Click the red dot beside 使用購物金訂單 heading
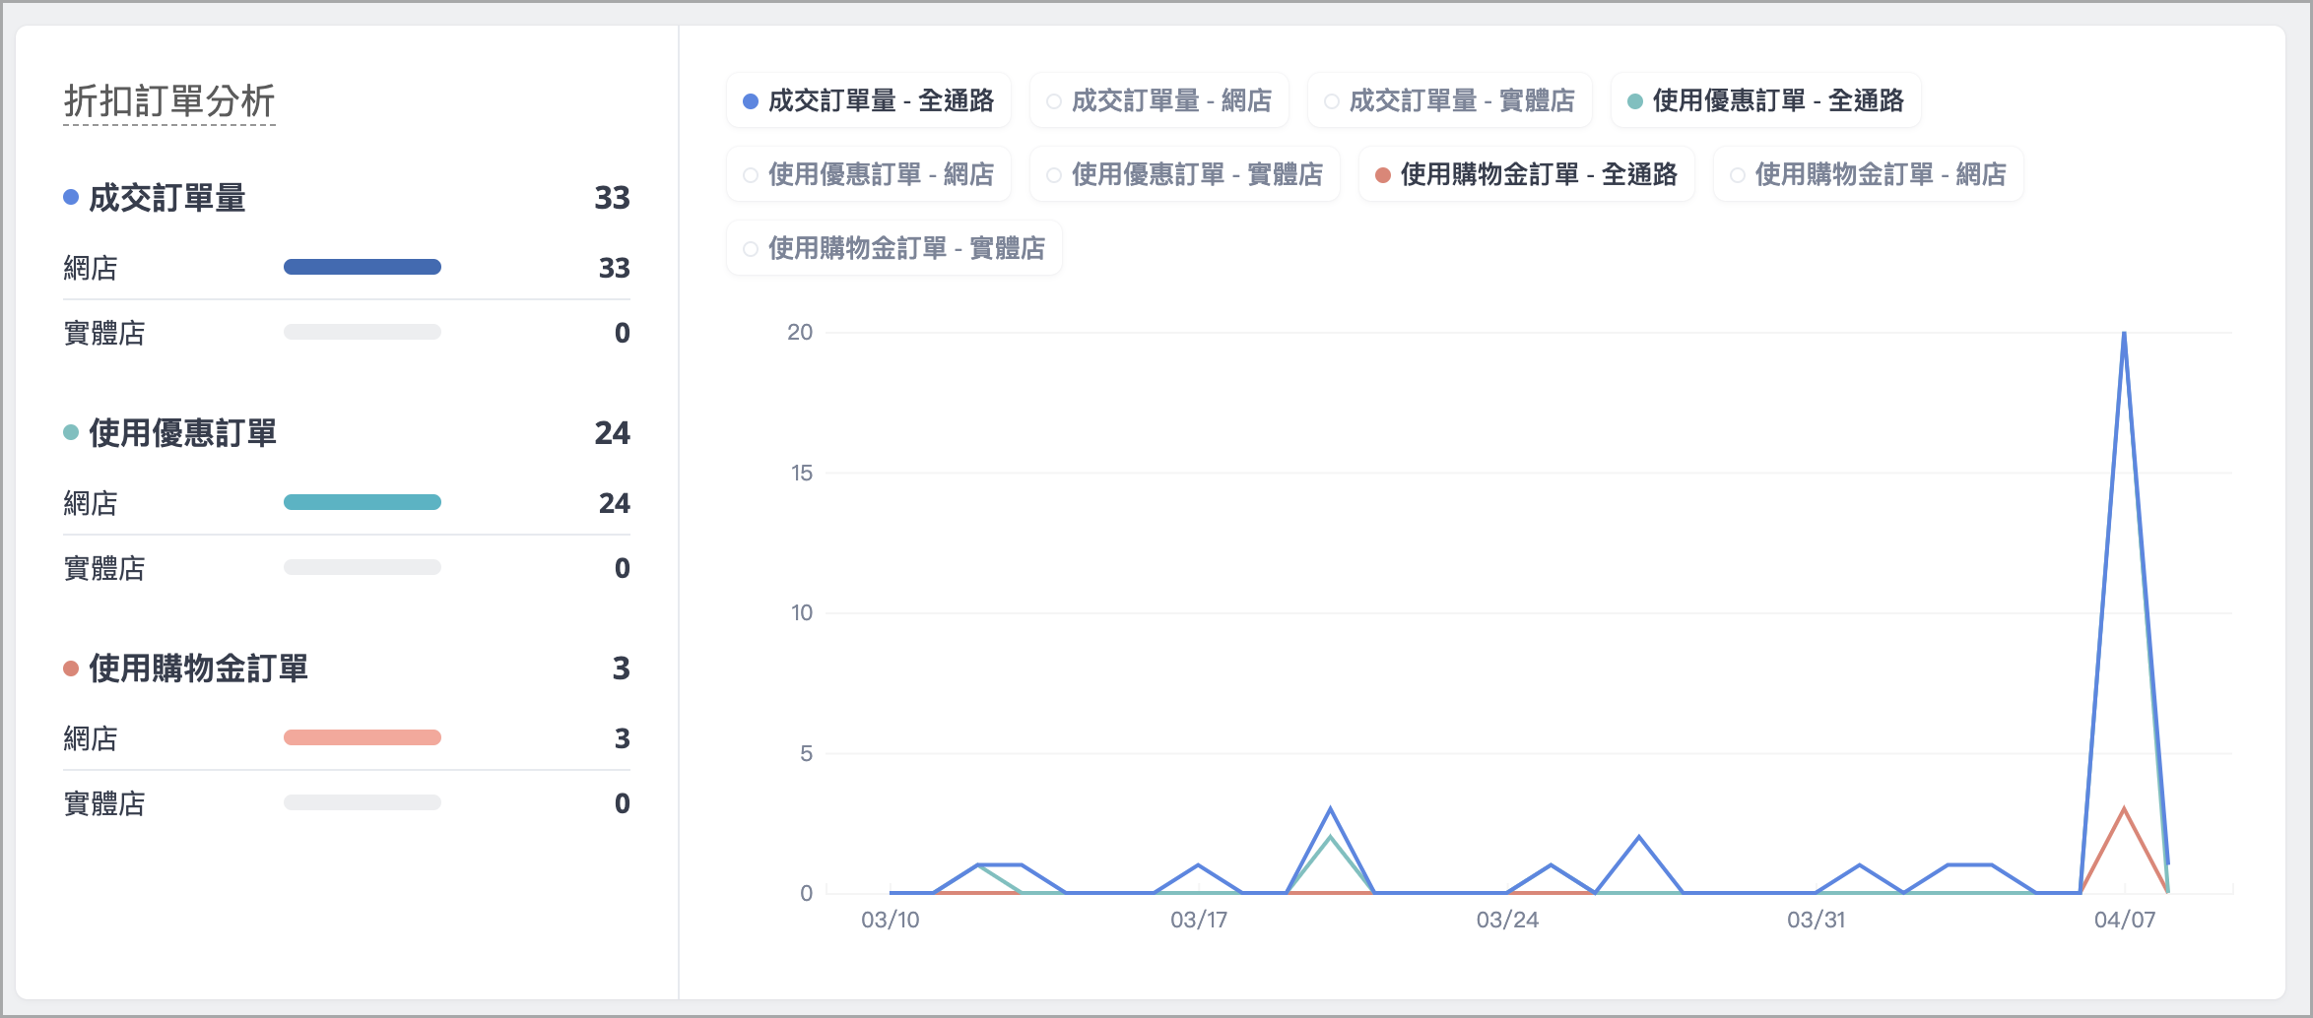Image resolution: width=2313 pixels, height=1018 pixels. 71,668
